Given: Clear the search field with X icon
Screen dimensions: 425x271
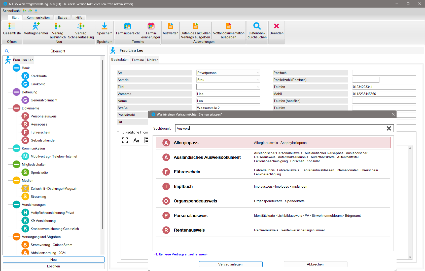Looking at the screenshot, I should (x=389, y=128).
